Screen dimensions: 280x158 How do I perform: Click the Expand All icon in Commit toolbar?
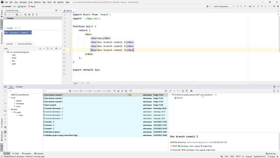coord(33,14)
